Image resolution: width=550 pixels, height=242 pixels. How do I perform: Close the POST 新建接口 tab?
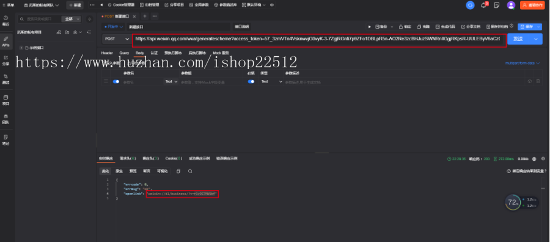click(x=134, y=16)
